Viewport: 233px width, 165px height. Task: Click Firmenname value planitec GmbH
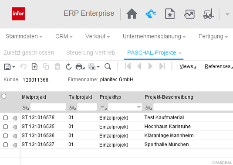117,79
